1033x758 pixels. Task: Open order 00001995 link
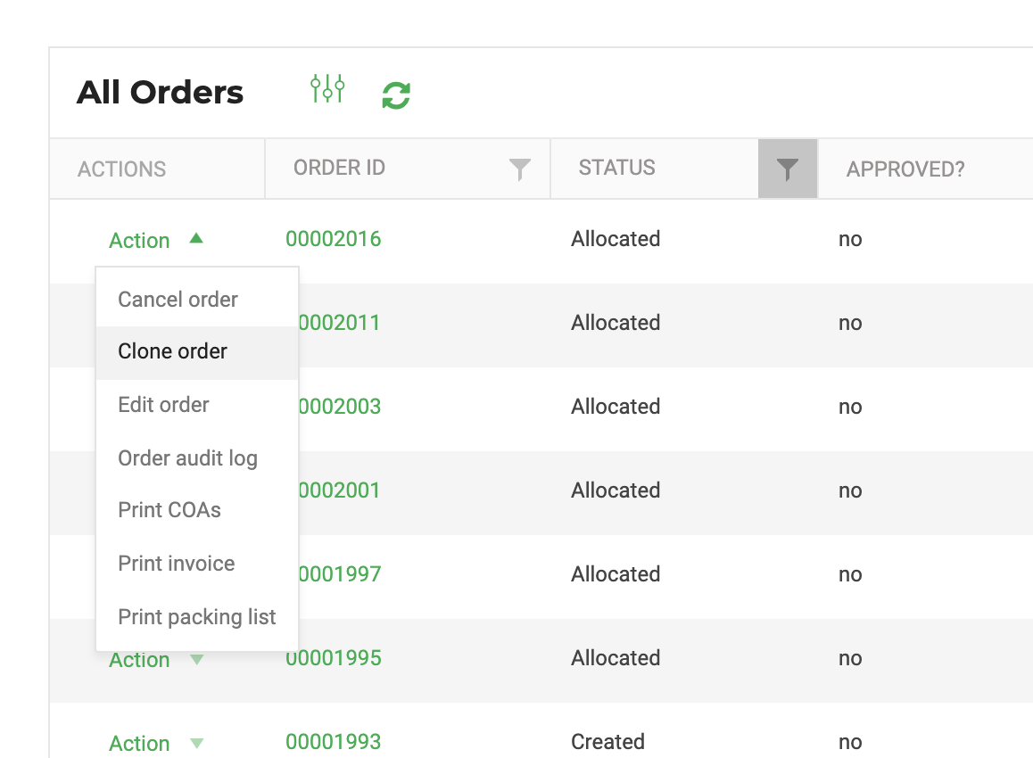[334, 658]
